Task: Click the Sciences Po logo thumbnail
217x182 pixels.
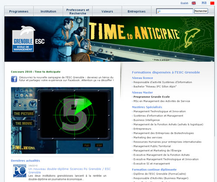Action: click(20, 171)
